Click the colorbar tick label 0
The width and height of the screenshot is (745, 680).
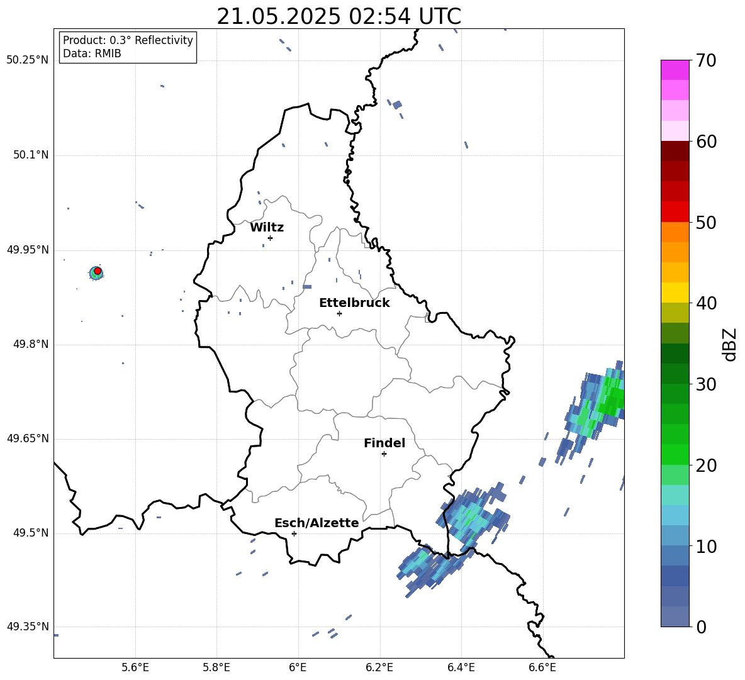pyautogui.click(x=701, y=627)
